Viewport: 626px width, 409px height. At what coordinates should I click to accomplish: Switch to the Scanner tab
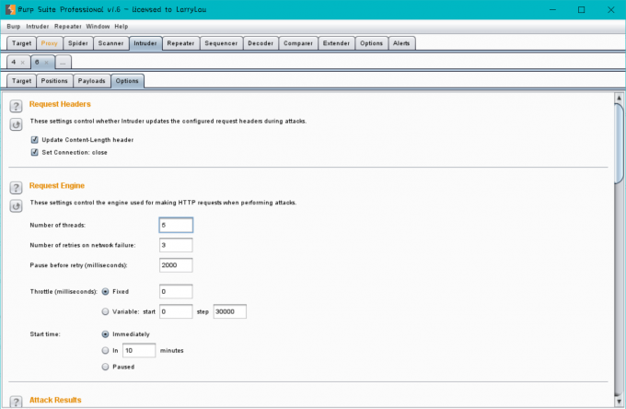tap(111, 43)
